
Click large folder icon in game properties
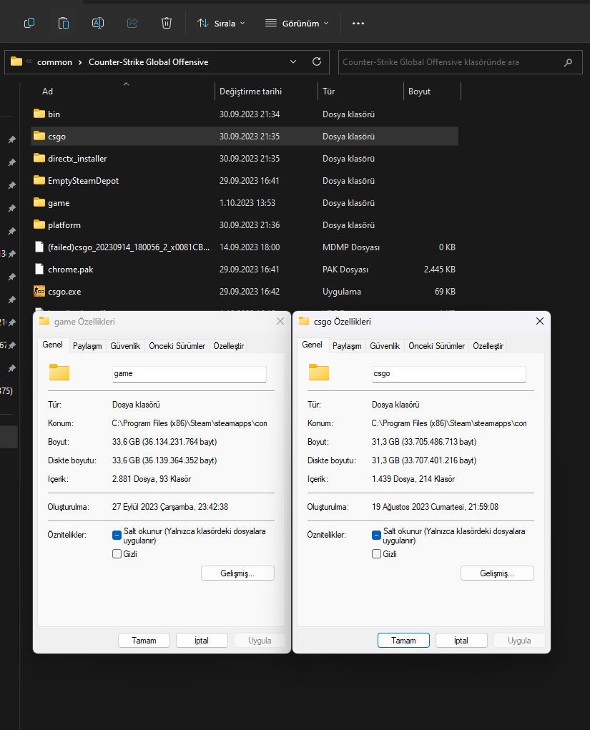59,372
